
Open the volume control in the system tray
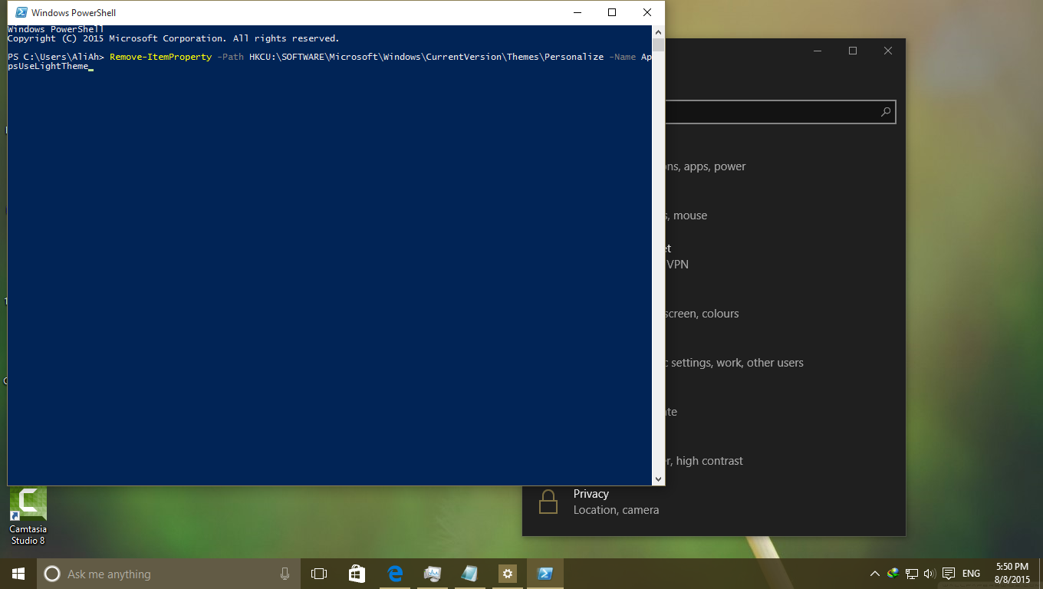pyautogui.click(x=928, y=573)
